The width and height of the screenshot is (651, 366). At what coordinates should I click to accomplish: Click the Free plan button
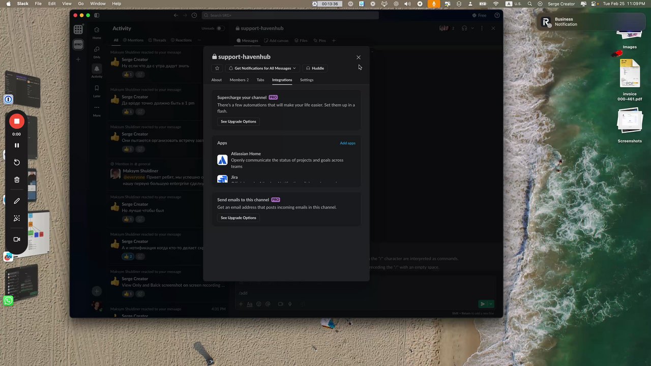pos(479,15)
